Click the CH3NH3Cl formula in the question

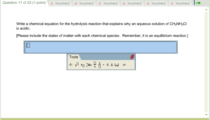point(178,24)
